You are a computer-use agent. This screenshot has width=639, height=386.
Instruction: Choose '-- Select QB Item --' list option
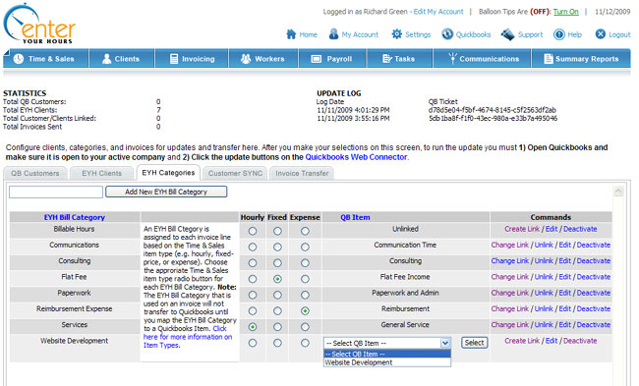(x=387, y=355)
